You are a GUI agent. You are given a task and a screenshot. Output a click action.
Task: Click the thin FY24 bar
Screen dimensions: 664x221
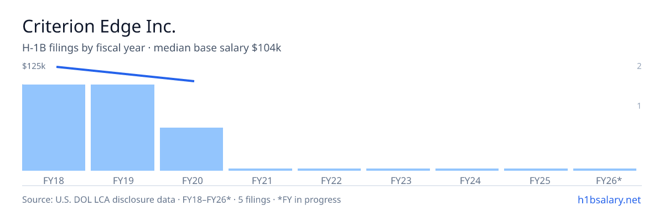(467, 170)
